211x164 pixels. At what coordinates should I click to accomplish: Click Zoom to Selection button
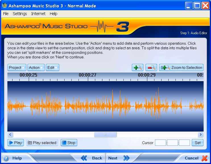point(181,67)
